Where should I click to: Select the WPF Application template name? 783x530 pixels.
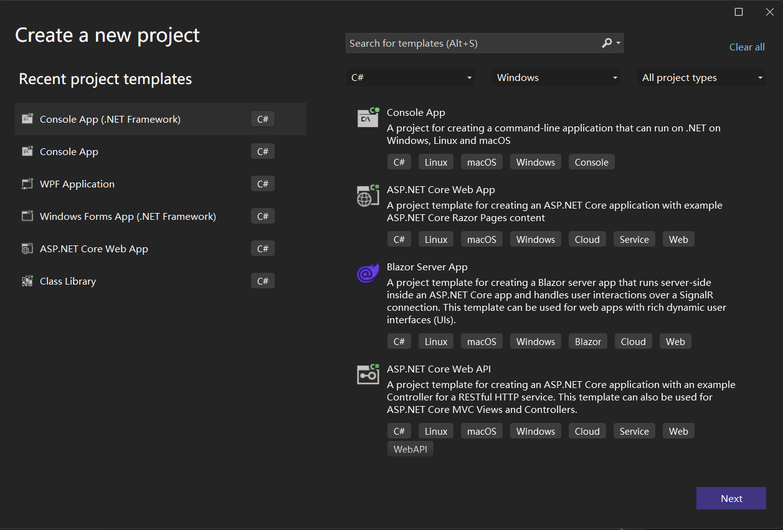tap(77, 184)
